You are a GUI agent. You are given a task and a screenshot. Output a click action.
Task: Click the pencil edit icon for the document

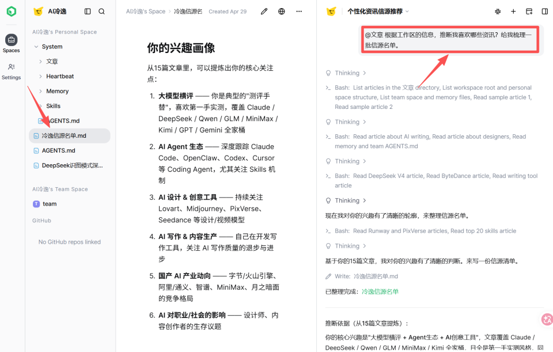pos(264,12)
